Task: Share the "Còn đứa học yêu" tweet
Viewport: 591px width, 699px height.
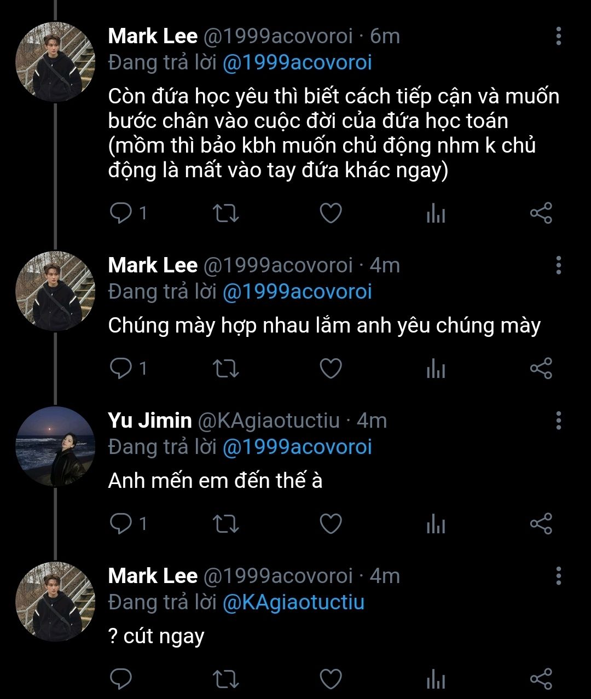Action: tap(541, 213)
